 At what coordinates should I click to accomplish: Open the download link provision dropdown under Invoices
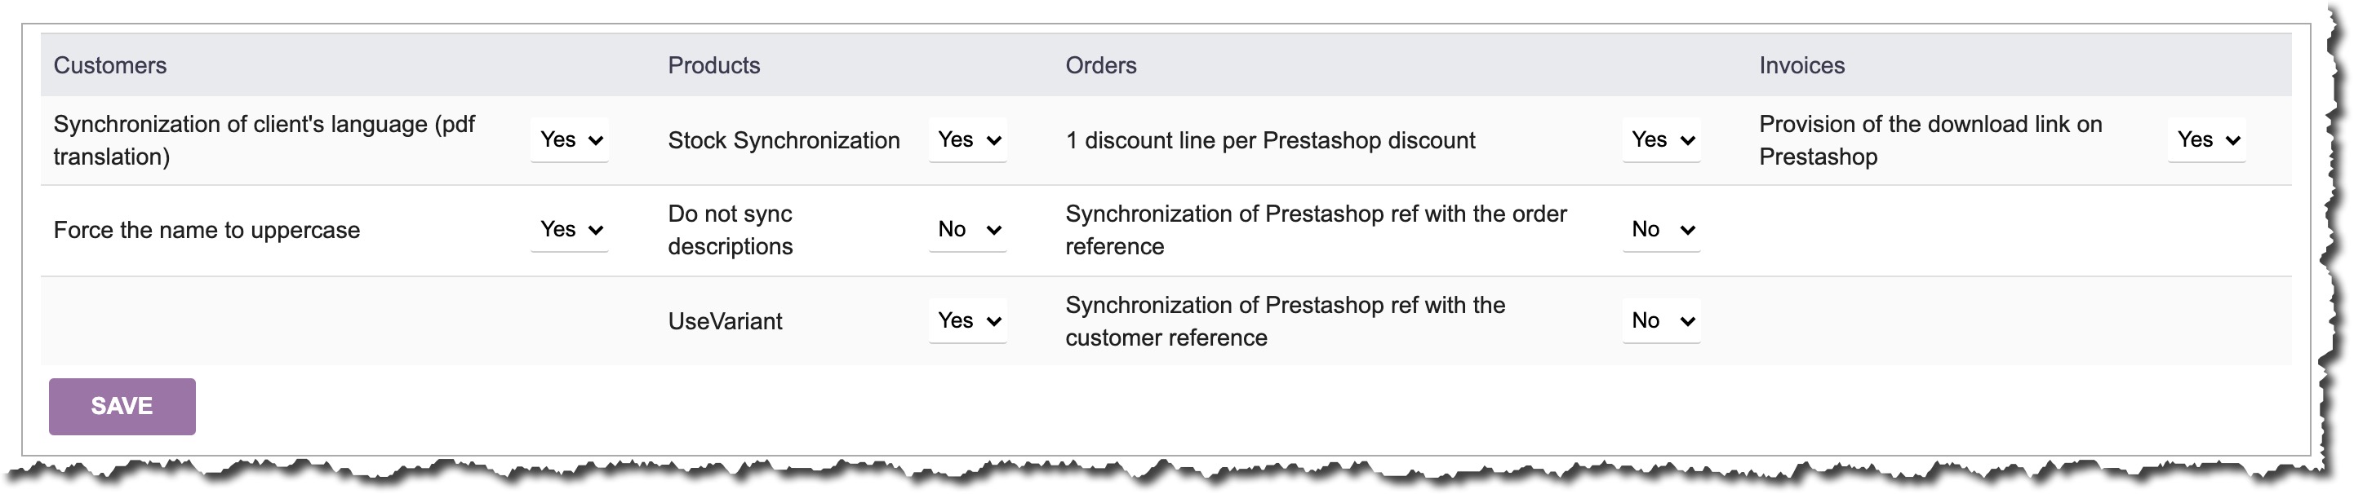point(2206,139)
